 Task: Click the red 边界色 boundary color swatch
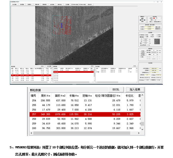(154, 18)
